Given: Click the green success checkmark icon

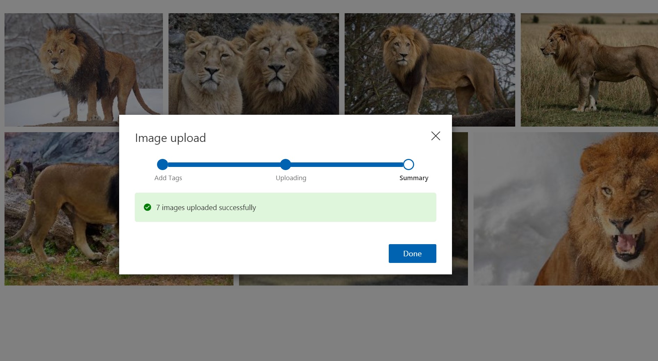Looking at the screenshot, I should point(148,207).
